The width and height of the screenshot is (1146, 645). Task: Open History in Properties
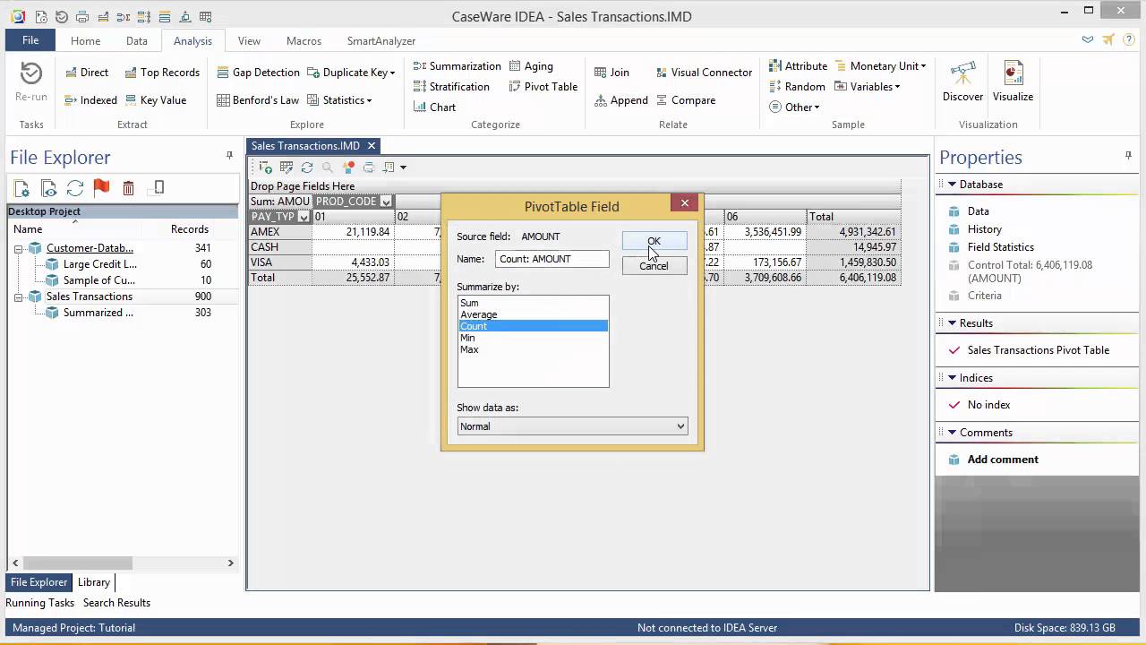985,229
